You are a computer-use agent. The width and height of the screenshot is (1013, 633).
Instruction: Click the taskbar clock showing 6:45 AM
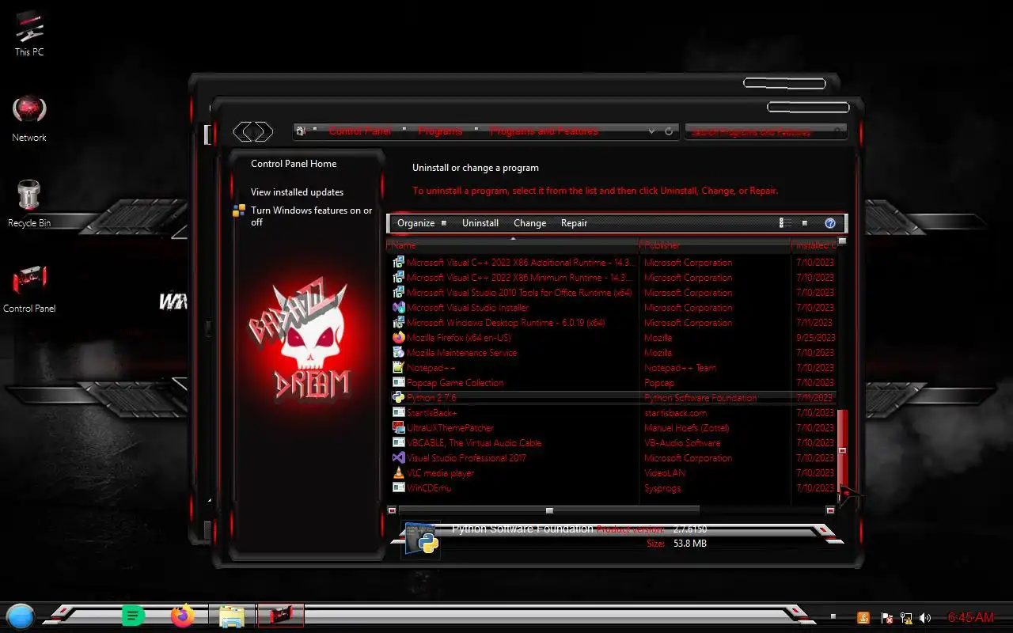(x=970, y=617)
